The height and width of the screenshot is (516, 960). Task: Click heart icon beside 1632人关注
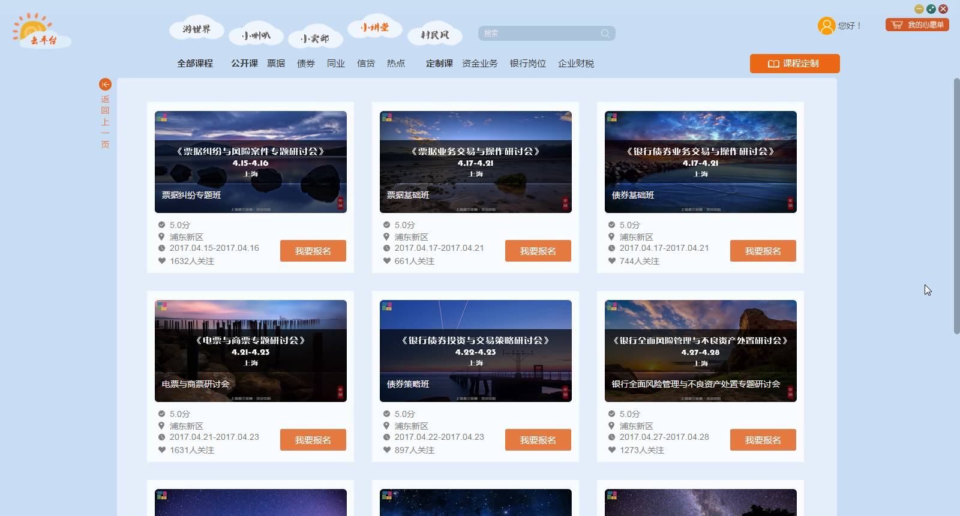click(161, 261)
